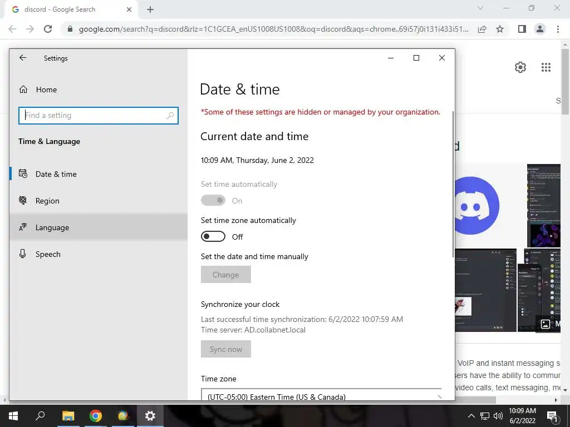Click the Home house icon

click(23, 90)
